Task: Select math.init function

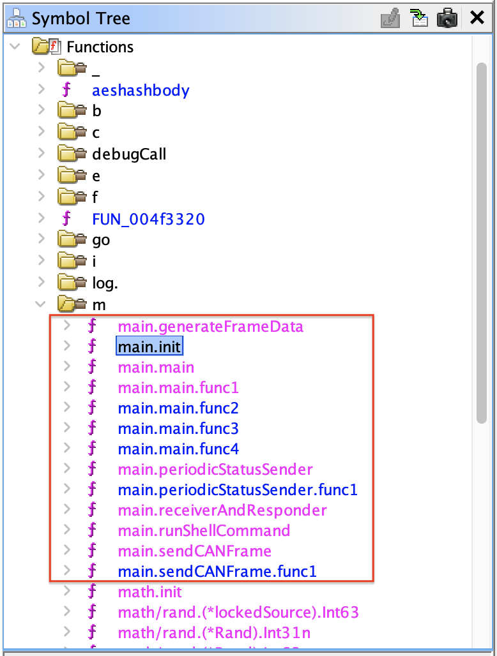Action: click(150, 592)
